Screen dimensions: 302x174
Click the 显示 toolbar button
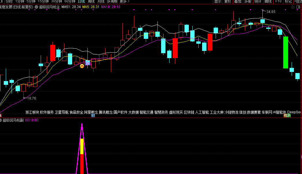218,1
